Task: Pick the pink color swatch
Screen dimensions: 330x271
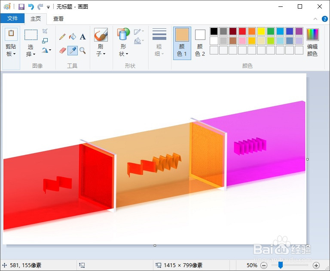Action: coord(242,41)
